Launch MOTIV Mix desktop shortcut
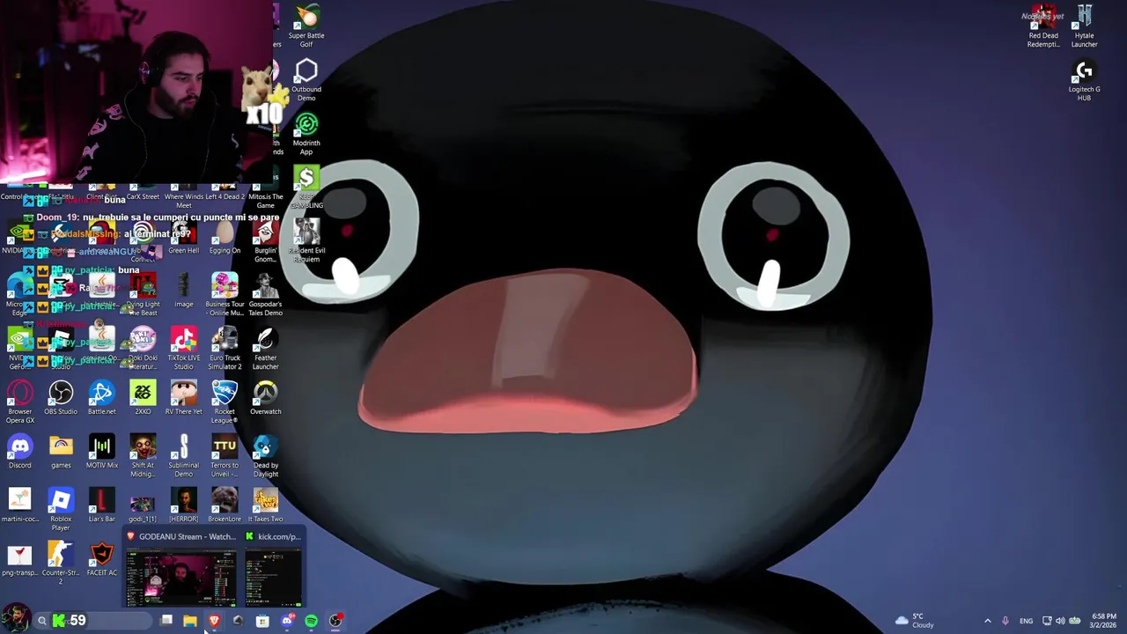The image size is (1127, 634). point(101,453)
